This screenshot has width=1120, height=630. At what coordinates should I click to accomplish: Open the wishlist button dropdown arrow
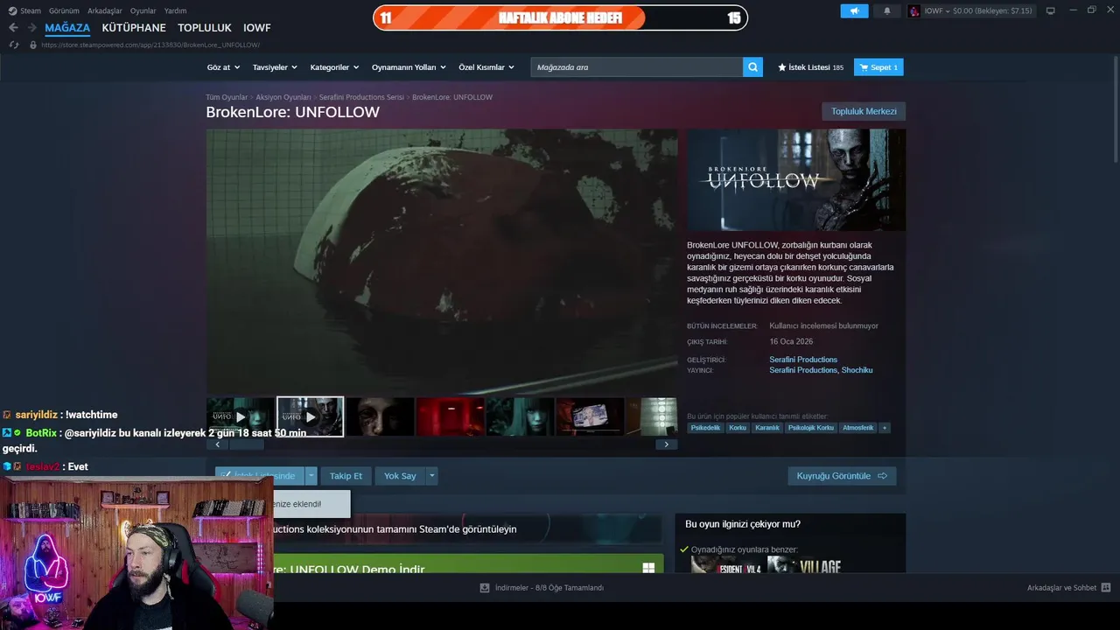coord(311,476)
